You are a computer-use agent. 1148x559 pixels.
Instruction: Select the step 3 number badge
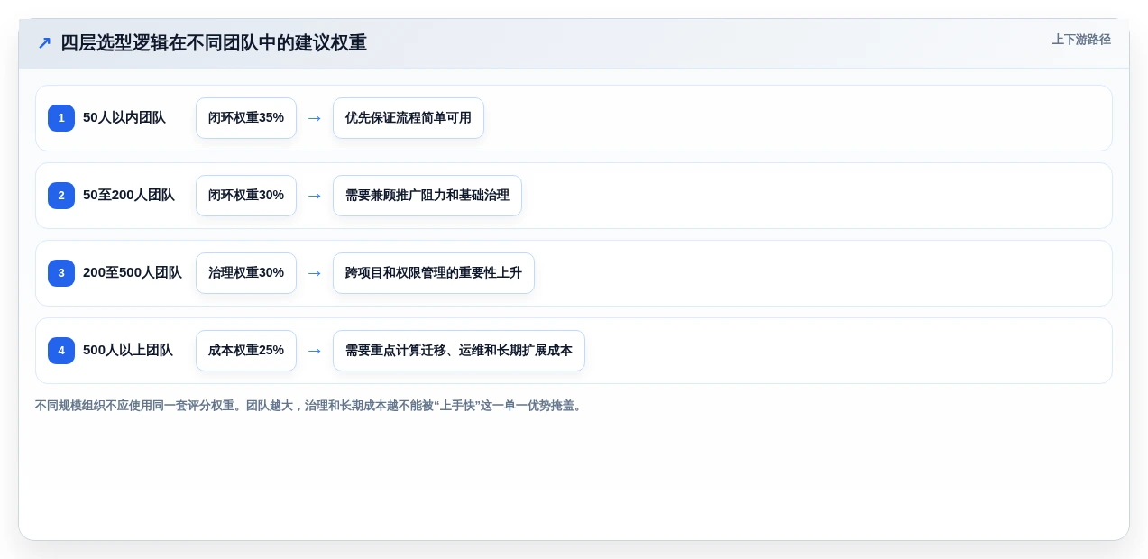tap(61, 273)
